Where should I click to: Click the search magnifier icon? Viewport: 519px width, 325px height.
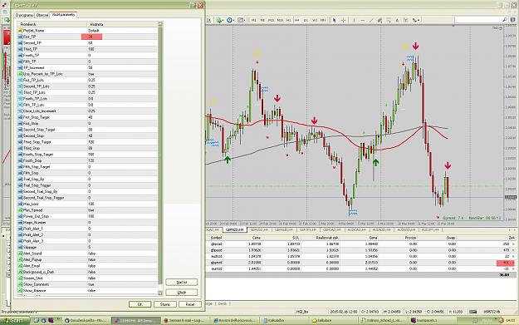point(505,20)
